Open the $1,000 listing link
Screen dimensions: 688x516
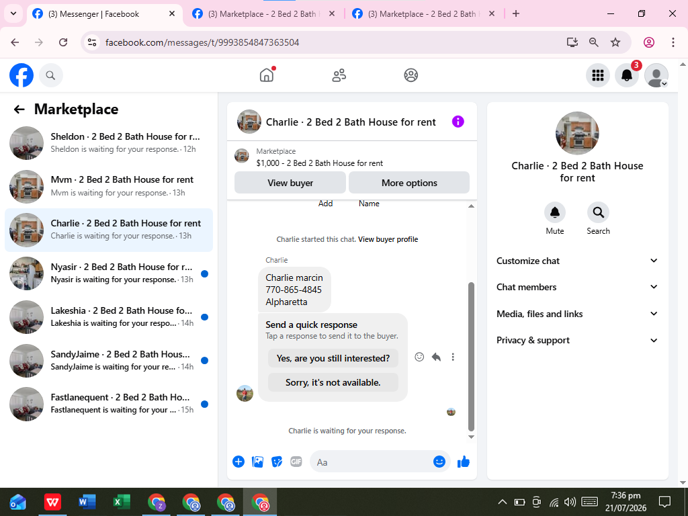point(319,163)
